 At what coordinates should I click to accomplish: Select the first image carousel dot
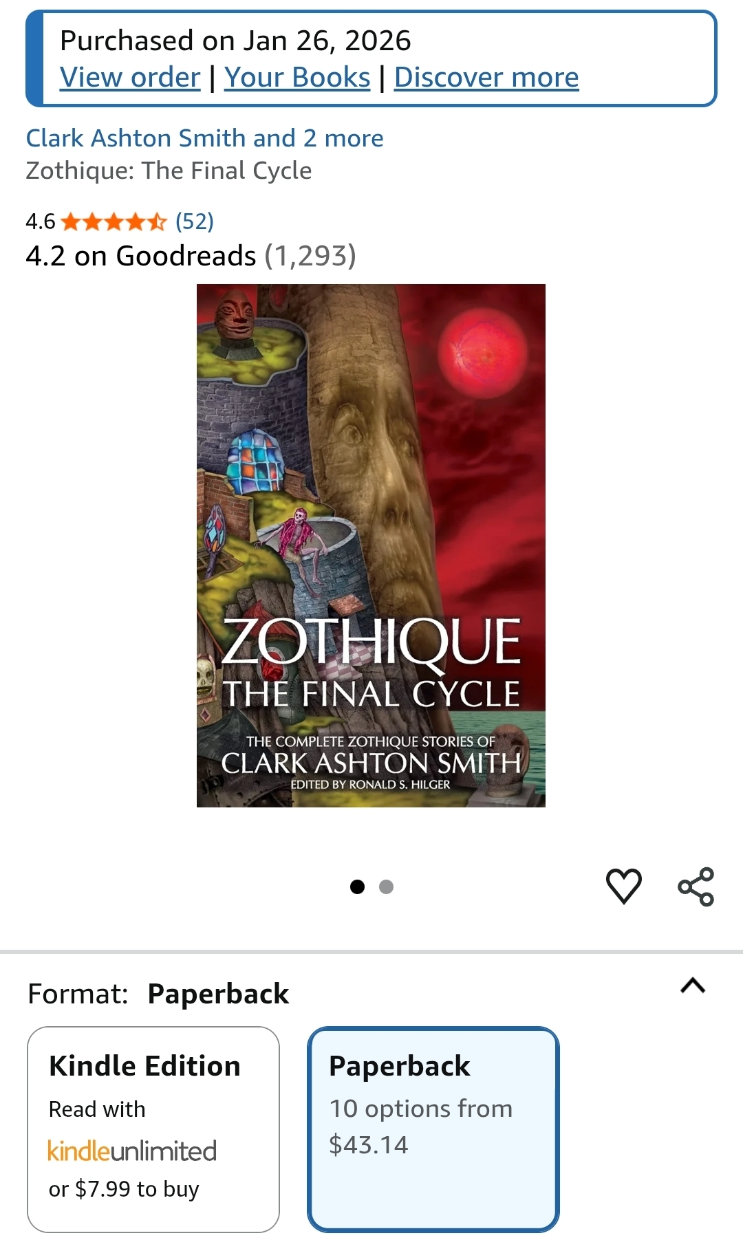click(357, 887)
